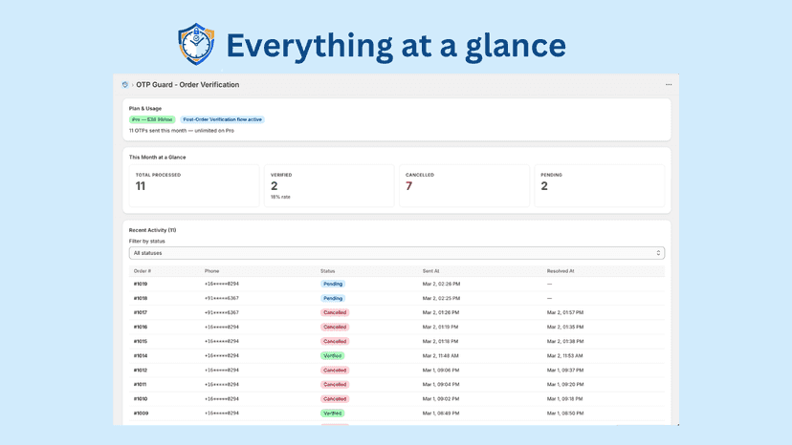The height and width of the screenshot is (445, 792).
Task: Click the 'Order #' column header
Action: (x=142, y=271)
